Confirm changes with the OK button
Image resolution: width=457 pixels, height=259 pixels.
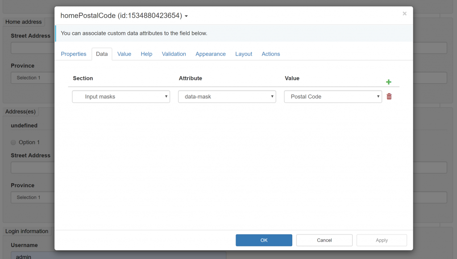[264, 240]
